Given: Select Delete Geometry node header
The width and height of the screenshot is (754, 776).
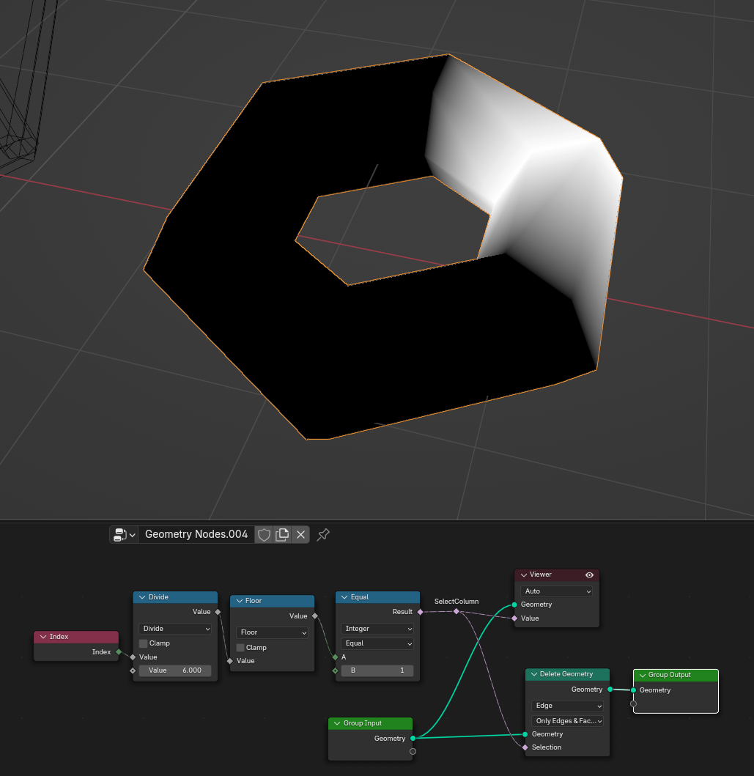Looking at the screenshot, I should (567, 674).
